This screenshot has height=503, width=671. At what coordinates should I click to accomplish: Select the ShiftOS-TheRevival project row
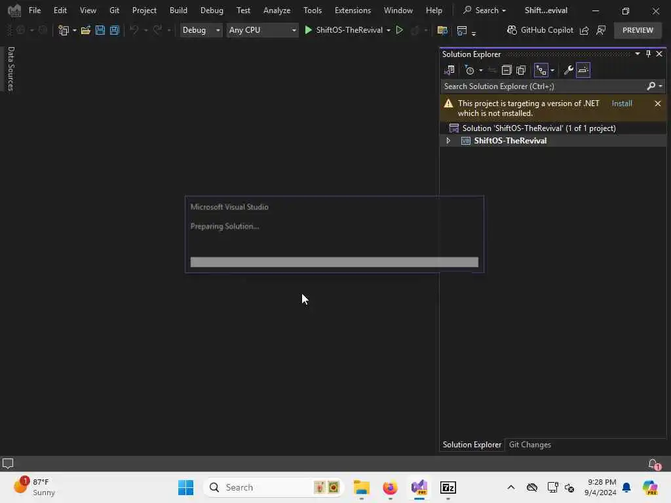(x=553, y=141)
